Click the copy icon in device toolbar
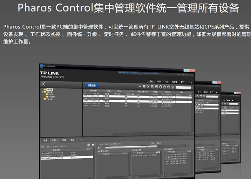Viewport: 251px width, 179px height. (144, 87)
